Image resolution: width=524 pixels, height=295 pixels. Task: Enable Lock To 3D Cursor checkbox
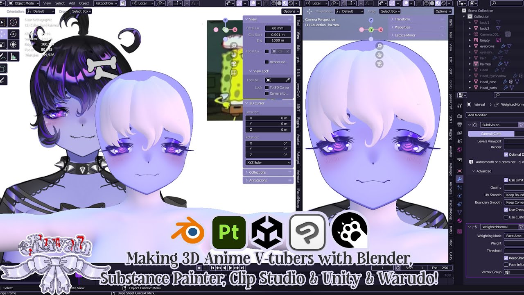coord(267,88)
